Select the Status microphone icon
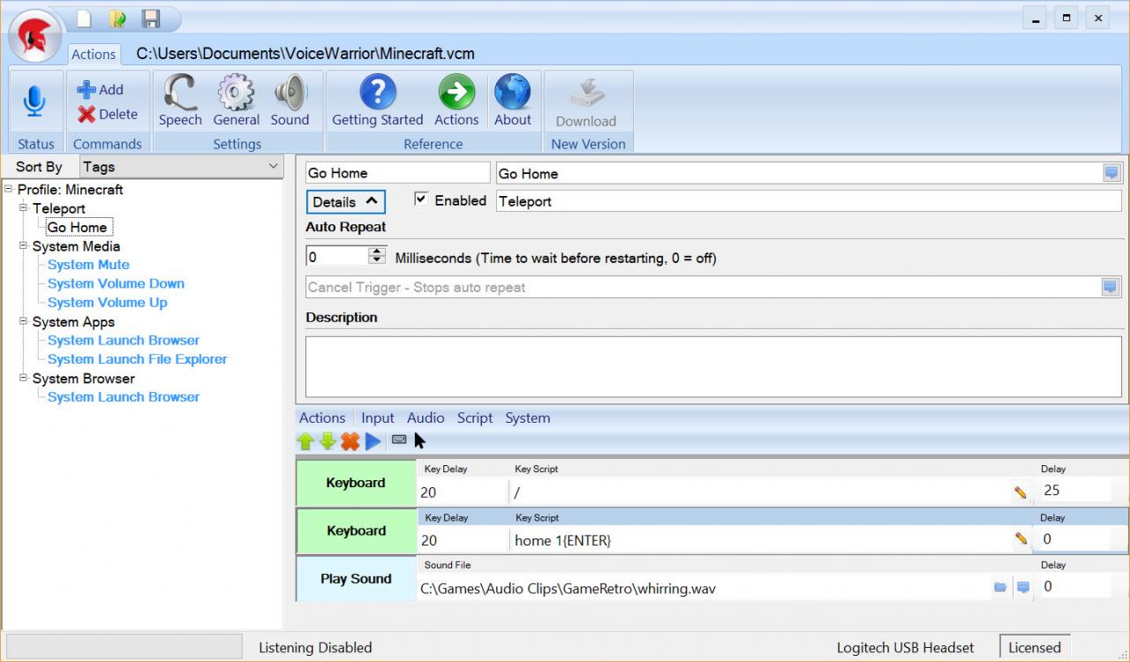The width and height of the screenshot is (1130, 662). click(35, 100)
